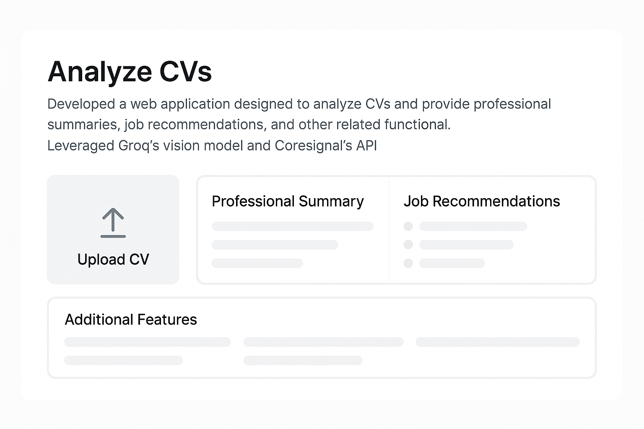Click the Additional Features heading
The height and width of the screenshot is (429, 644).
[131, 320]
